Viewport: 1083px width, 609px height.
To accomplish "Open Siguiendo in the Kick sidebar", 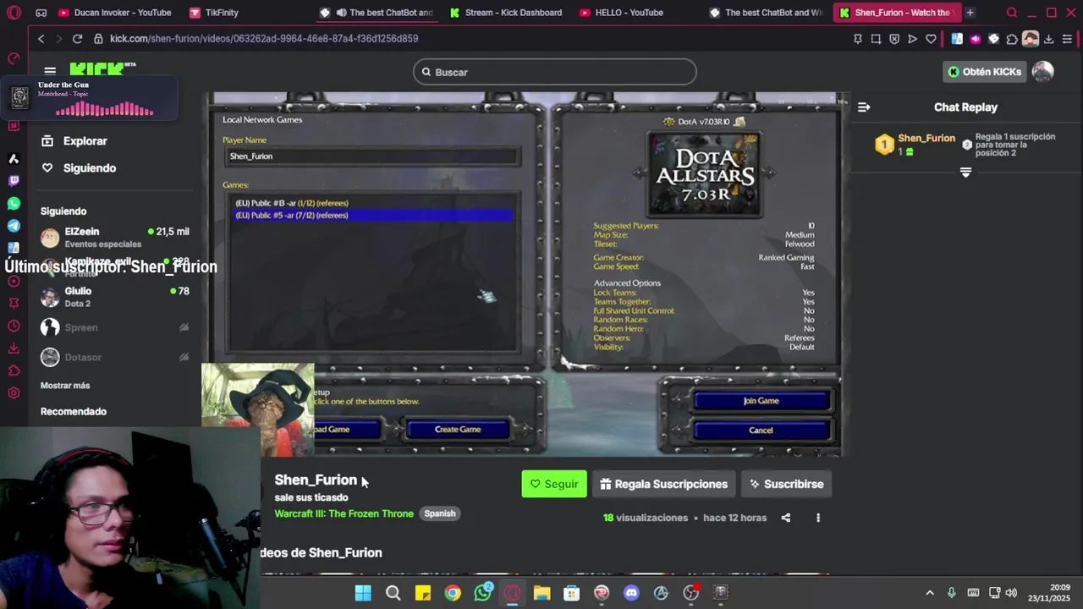I will (79, 168).
